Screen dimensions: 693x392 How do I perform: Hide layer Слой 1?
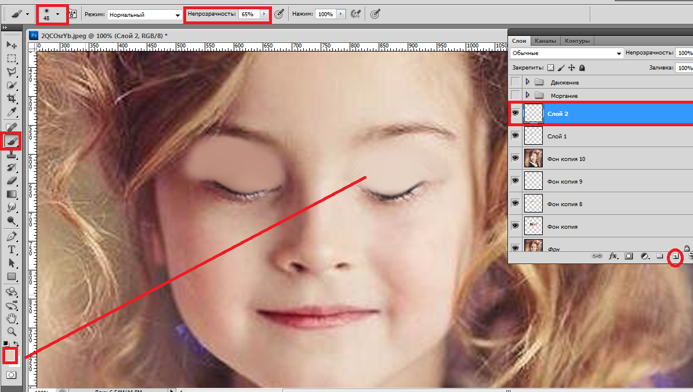click(x=516, y=135)
